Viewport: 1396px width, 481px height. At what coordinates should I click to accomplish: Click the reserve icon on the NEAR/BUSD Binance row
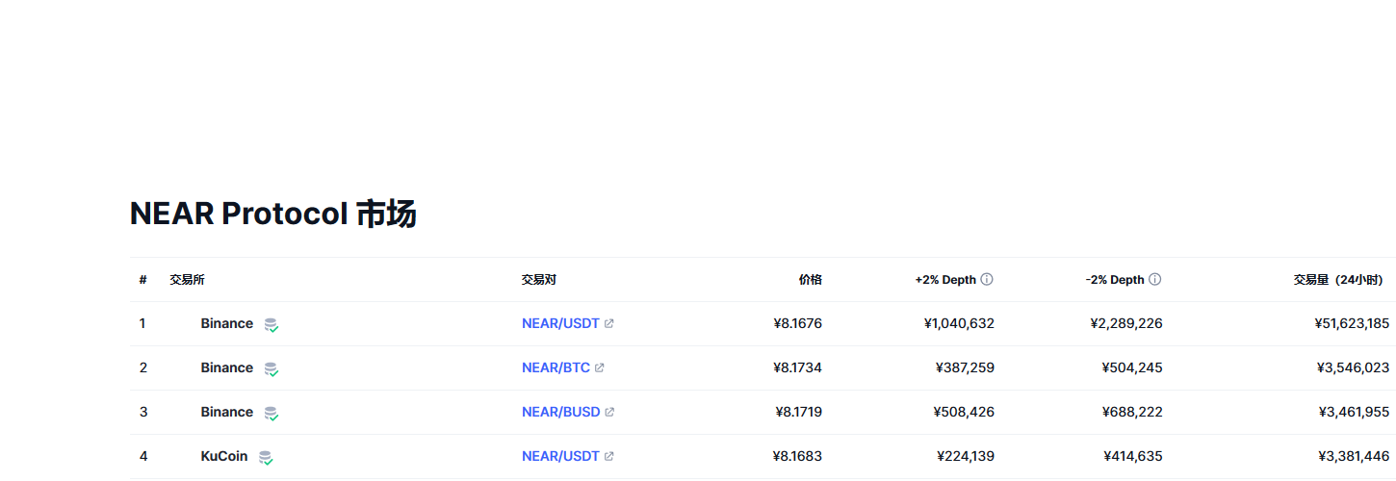271,414
